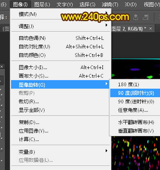Expand the 变量 submenu arrow
The height and width of the screenshot is (170, 160).
(x=107, y=150)
